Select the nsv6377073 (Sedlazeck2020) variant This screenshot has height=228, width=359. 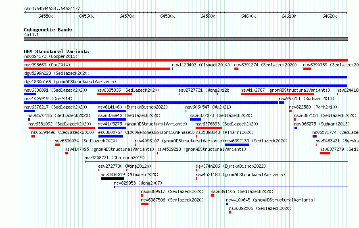[x=221, y=115]
